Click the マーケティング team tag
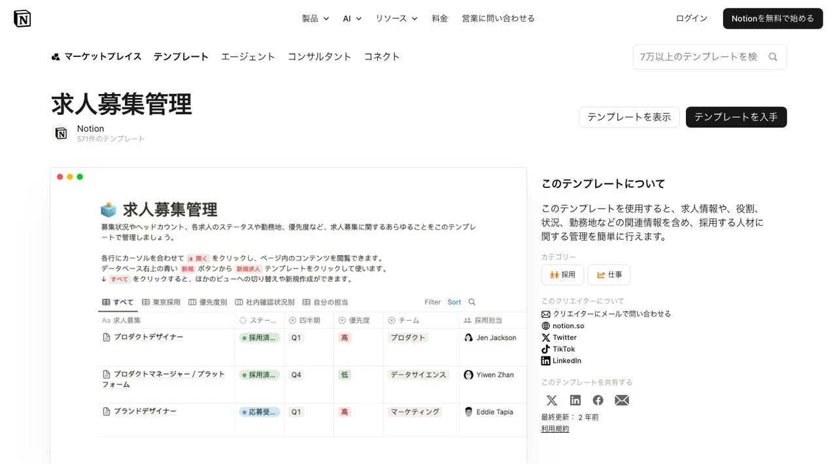837x464 pixels. (x=415, y=412)
